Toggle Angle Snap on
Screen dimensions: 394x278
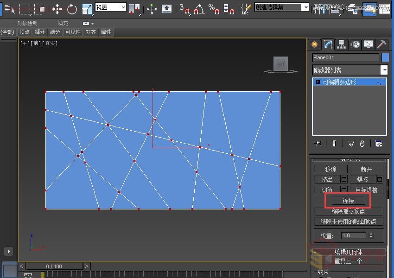coord(197,7)
